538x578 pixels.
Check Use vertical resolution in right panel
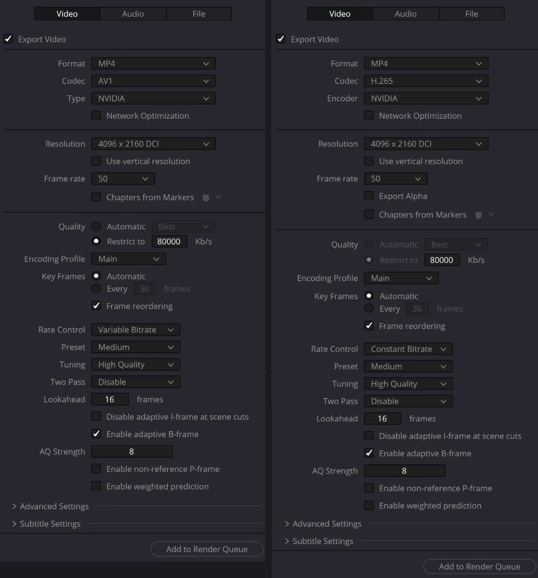[x=369, y=161]
